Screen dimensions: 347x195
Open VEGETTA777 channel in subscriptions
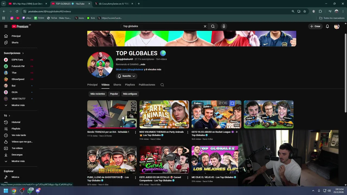19,99
